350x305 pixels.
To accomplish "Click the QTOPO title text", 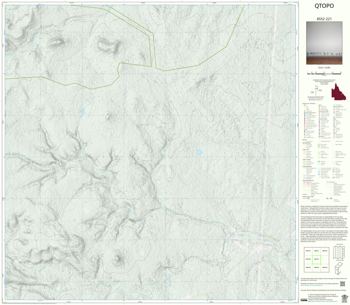I will [324, 6].
